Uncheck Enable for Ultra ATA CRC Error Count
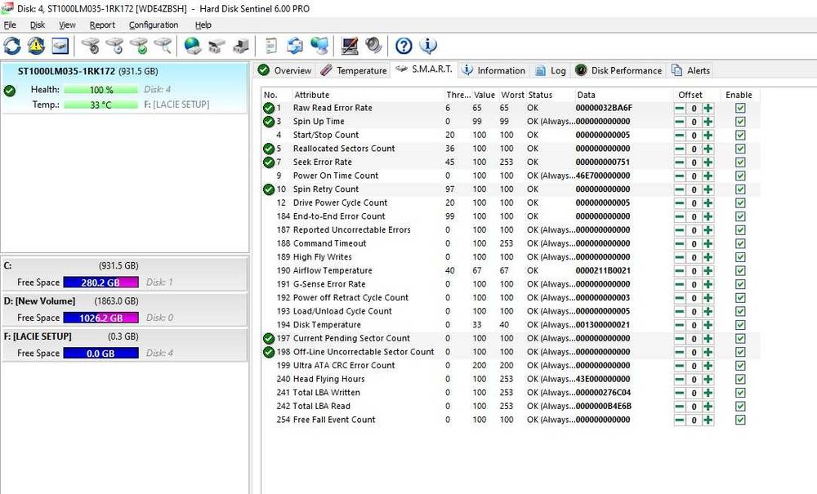Image resolution: width=817 pixels, height=494 pixels. pos(740,366)
